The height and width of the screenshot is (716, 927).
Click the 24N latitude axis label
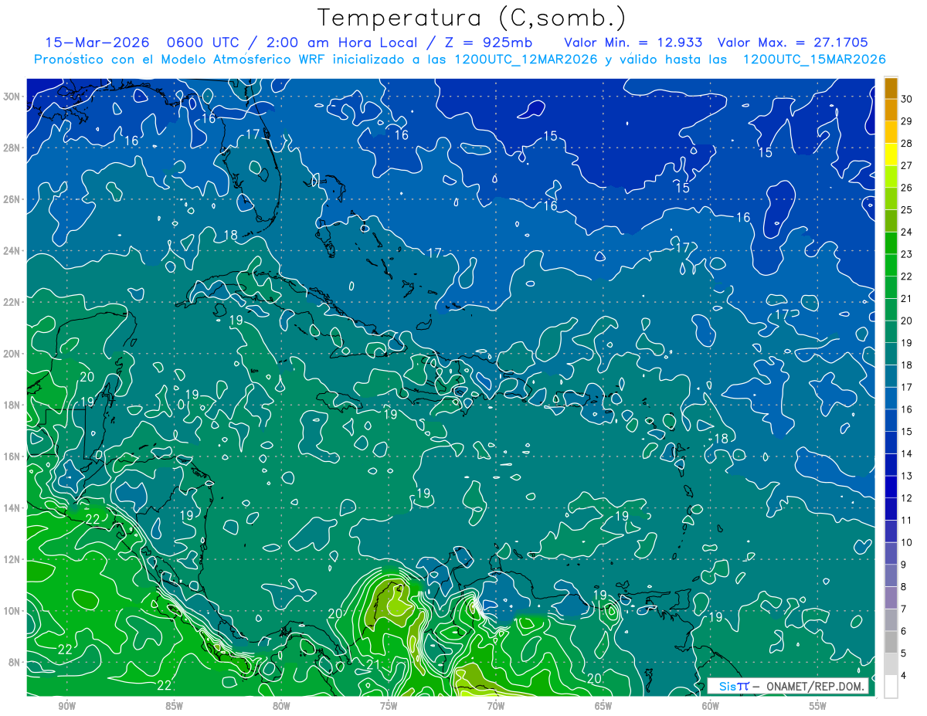[13, 251]
